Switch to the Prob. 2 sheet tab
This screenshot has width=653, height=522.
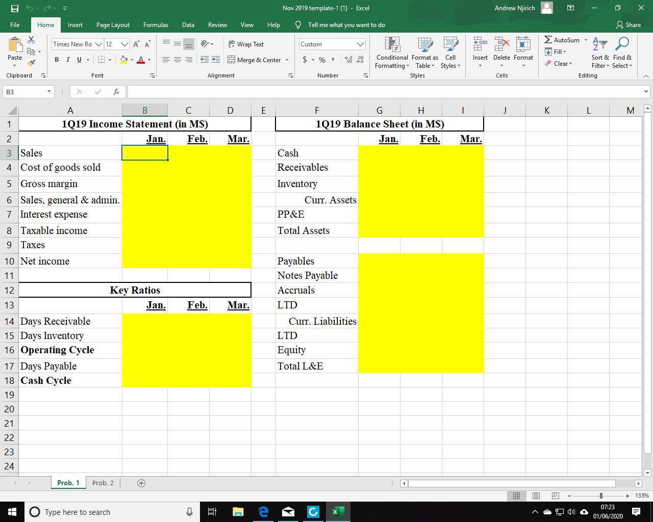point(103,483)
